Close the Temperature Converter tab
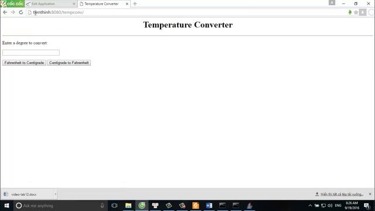This screenshot has height=211, width=375. click(127, 4)
